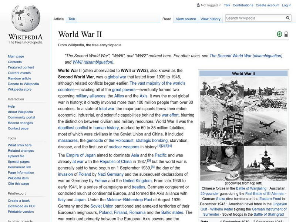The image size is (296, 222).
Task: Follow the great powers link
Action: (124, 90)
